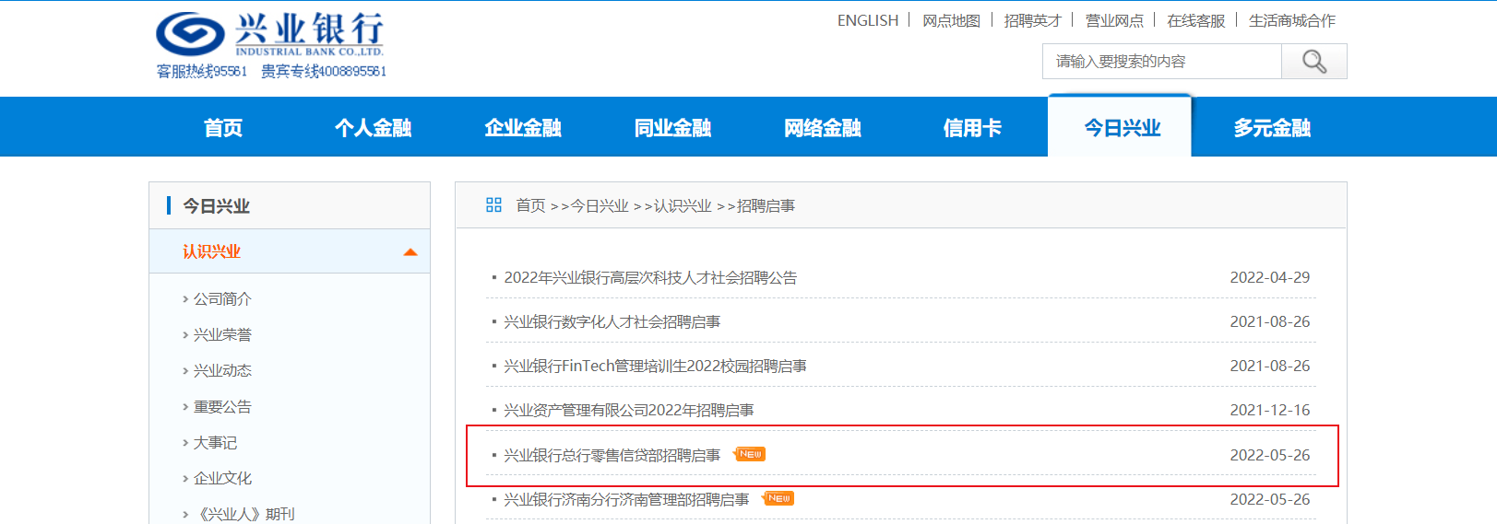Image resolution: width=1497 pixels, height=524 pixels.
Task: Click date 2021-12-16
Action: tap(1269, 410)
